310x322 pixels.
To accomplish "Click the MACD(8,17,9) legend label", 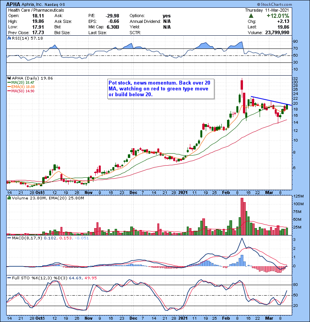I will (x=27, y=238).
